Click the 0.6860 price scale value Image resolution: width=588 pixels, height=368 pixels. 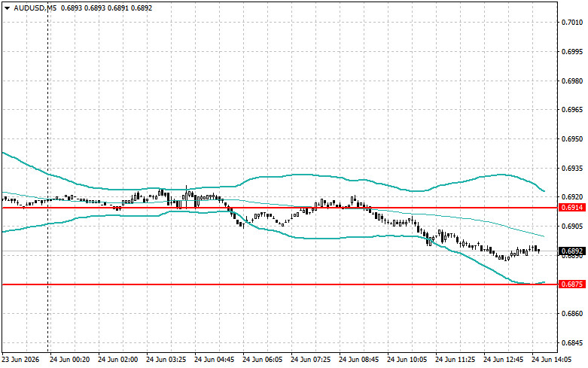coord(572,314)
